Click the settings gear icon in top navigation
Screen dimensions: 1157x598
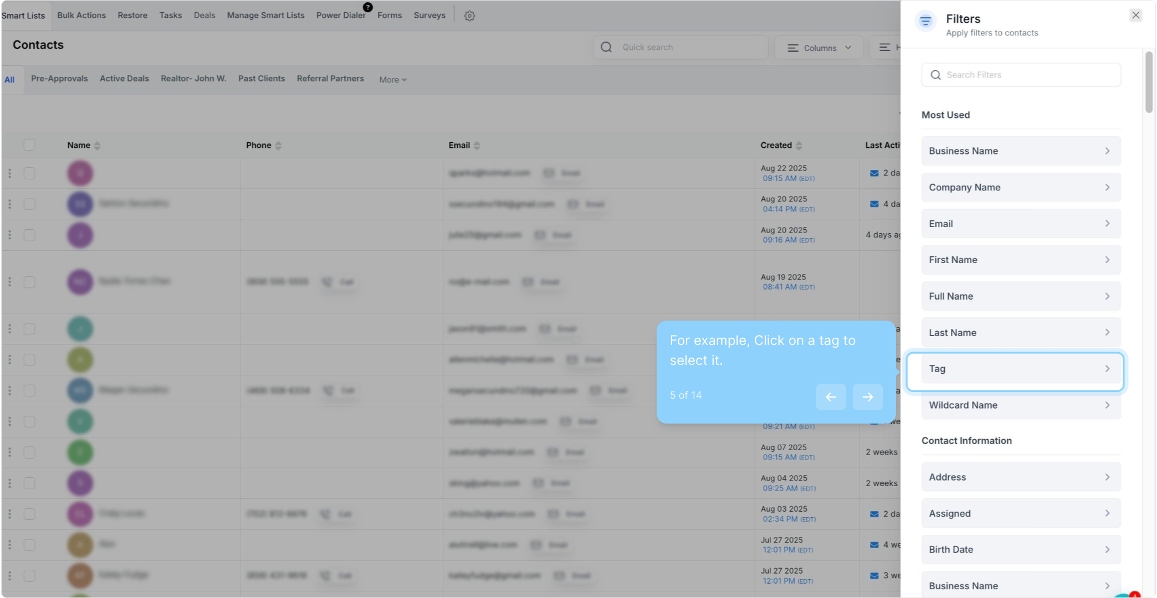[469, 16]
